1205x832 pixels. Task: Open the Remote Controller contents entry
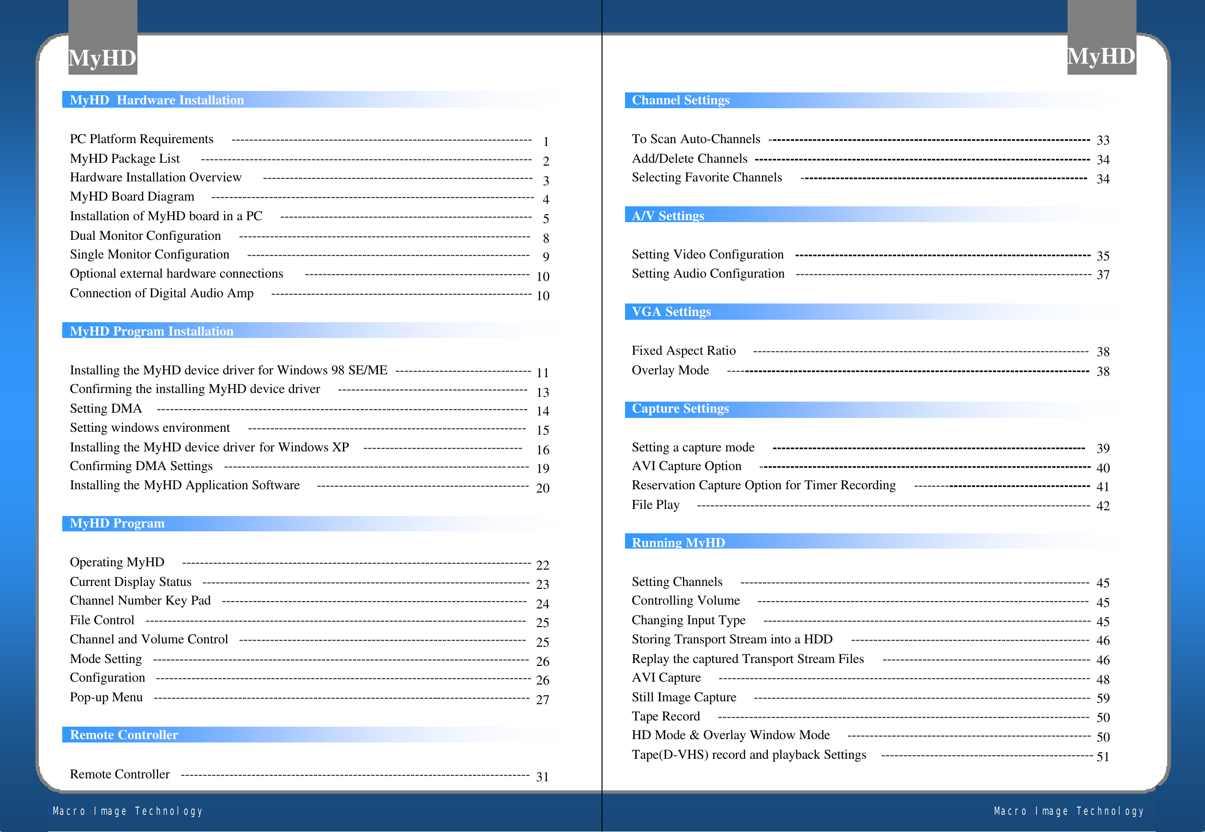coord(119,775)
